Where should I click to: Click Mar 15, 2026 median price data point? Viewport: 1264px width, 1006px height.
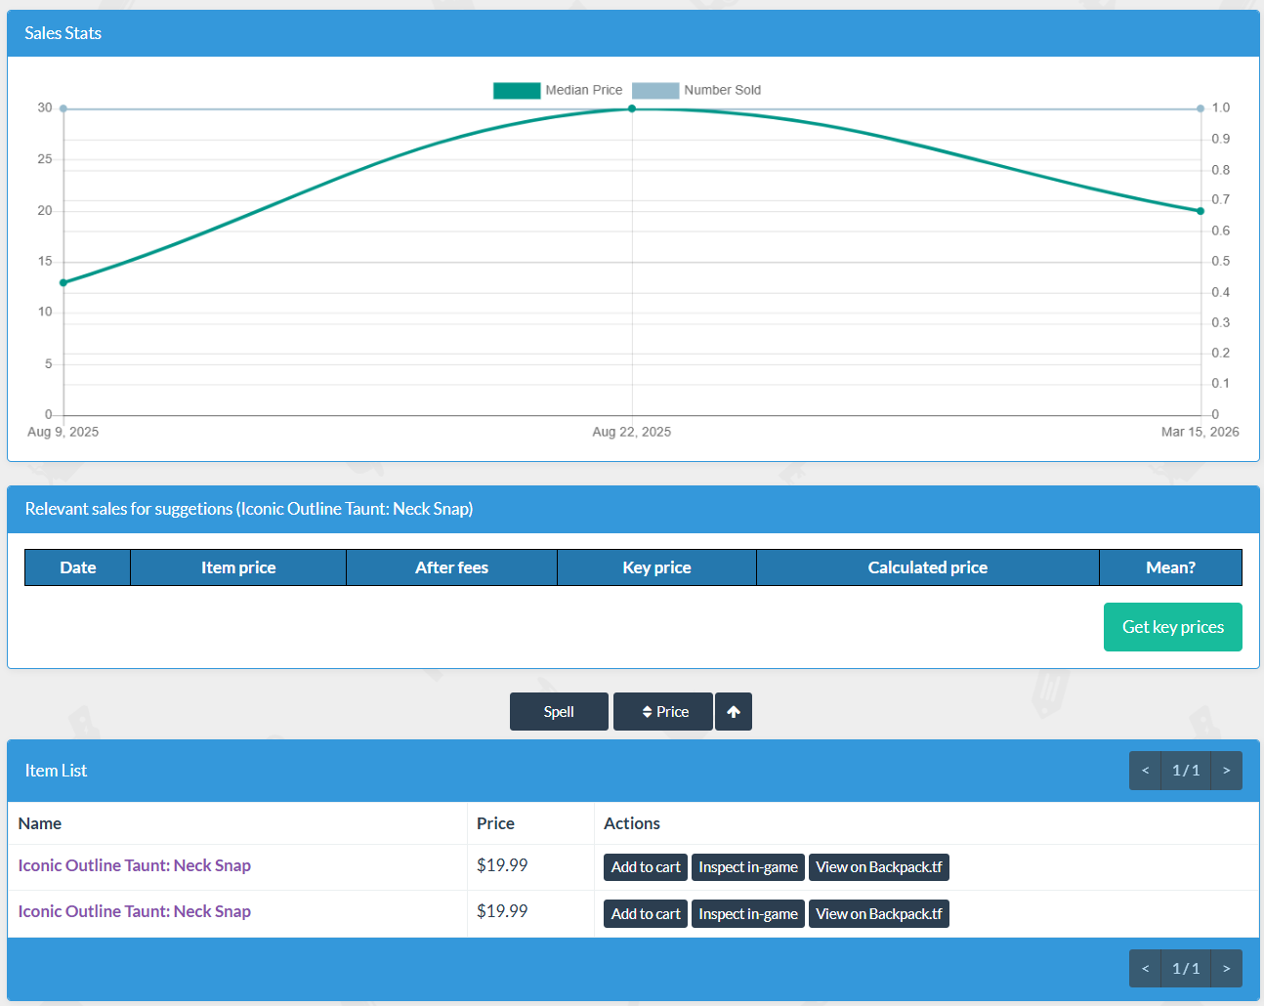click(x=1201, y=211)
